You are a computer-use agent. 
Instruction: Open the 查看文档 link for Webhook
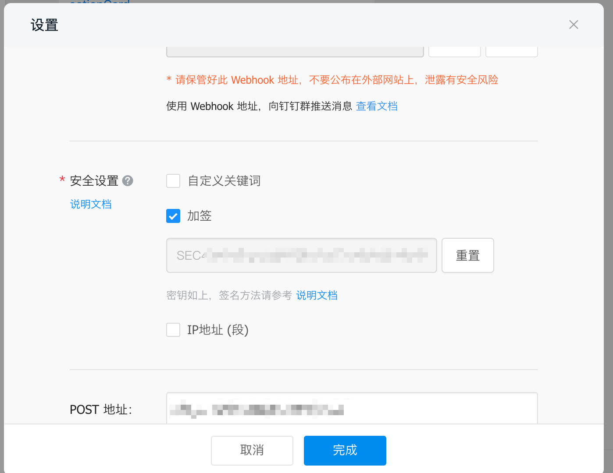pyautogui.click(x=377, y=106)
